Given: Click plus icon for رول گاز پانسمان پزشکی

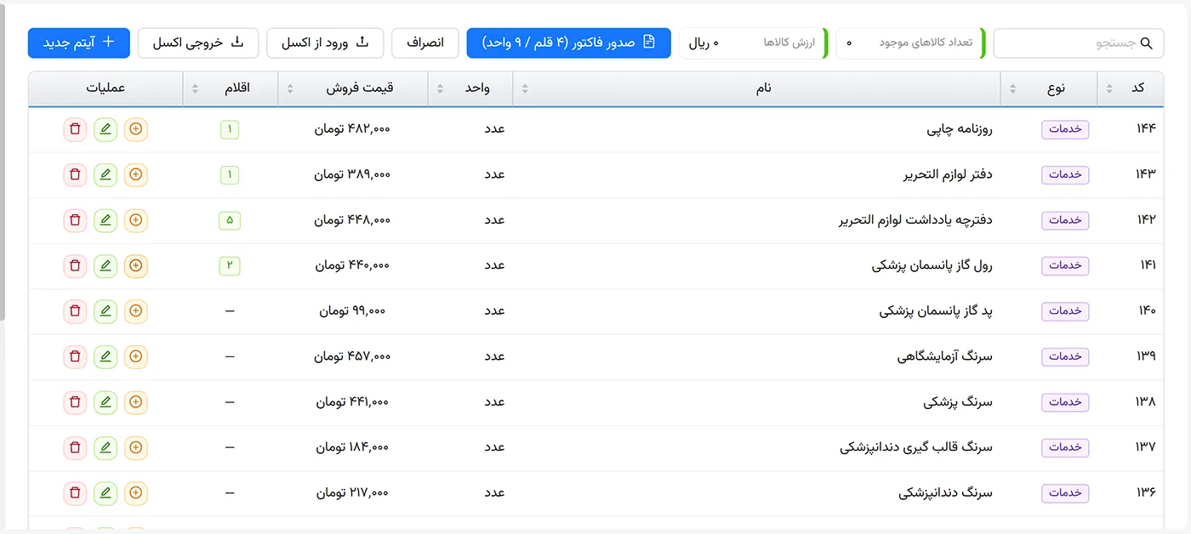Looking at the screenshot, I should coord(136,266).
